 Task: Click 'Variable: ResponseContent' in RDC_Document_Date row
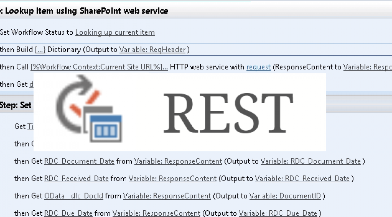tap(178, 161)
